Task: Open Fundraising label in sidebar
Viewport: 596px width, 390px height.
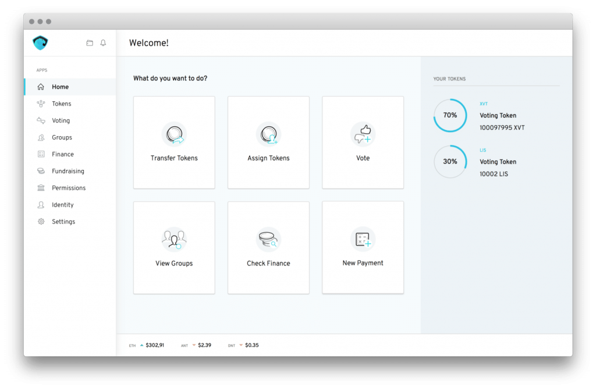Action: click(x=68, y=171)
